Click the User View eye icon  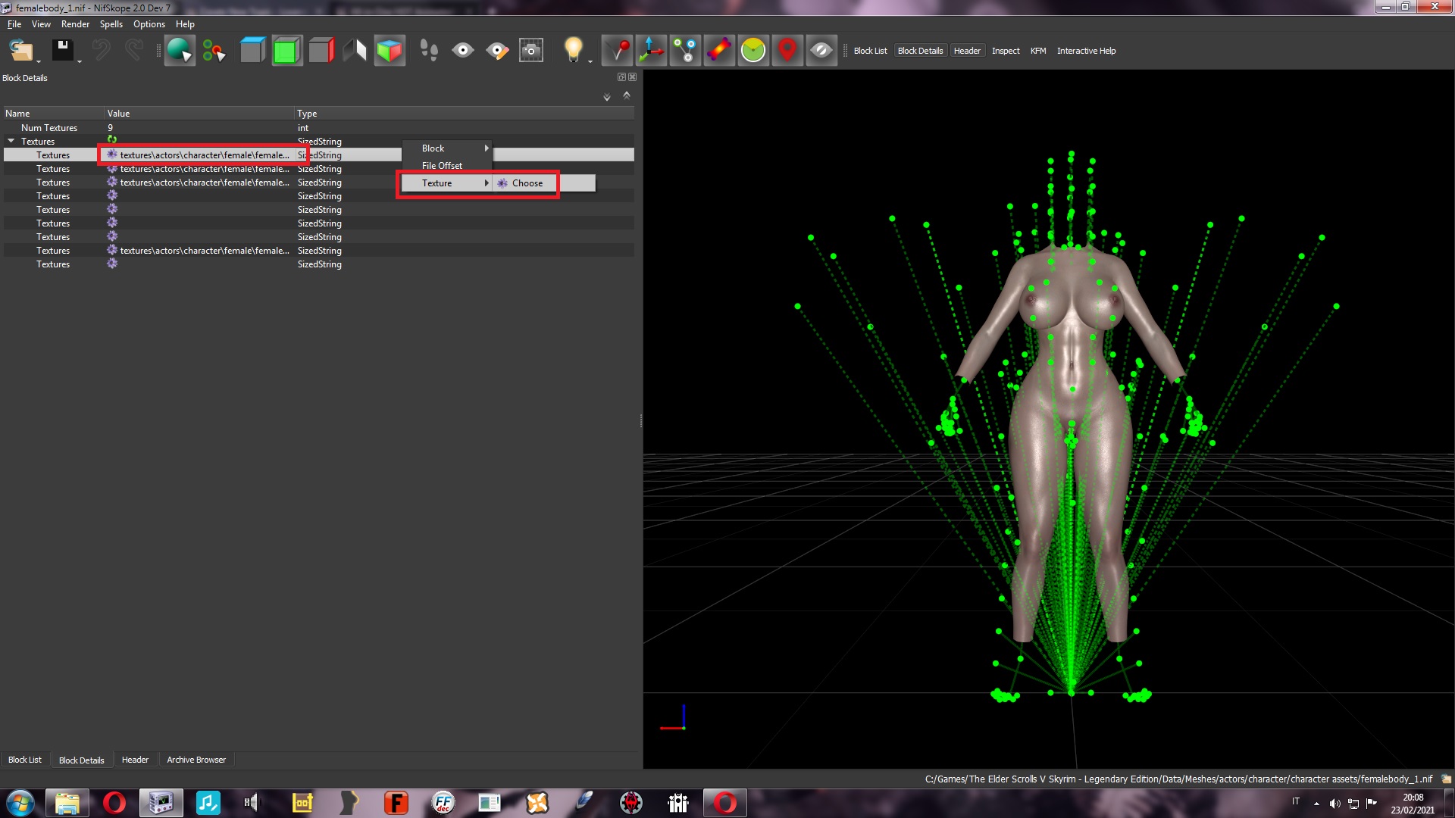(463, 51)
